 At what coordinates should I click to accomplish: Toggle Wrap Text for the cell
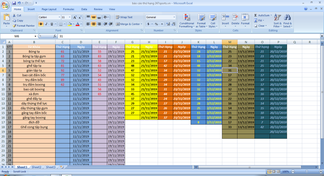tap(124, 17)
